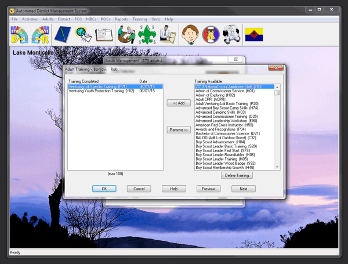Image resolution: width=348 pixels, height=264 pixels.
Task: Open the Activities menu
Action: [x=30, y=19]
